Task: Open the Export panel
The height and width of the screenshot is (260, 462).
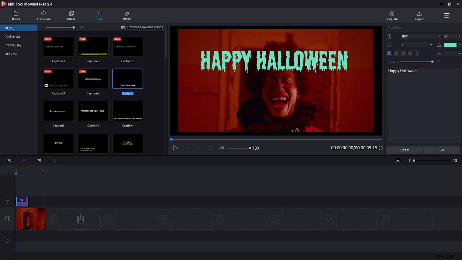Action: pyautogui.click(x=419, y=15)
